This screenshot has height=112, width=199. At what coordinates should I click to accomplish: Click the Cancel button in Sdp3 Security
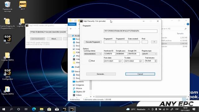[140, 74]
